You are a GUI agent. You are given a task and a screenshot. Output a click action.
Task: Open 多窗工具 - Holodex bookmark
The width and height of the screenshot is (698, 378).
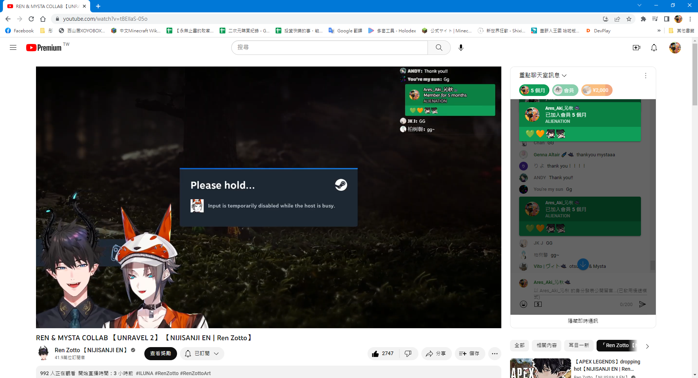[392, 31]
